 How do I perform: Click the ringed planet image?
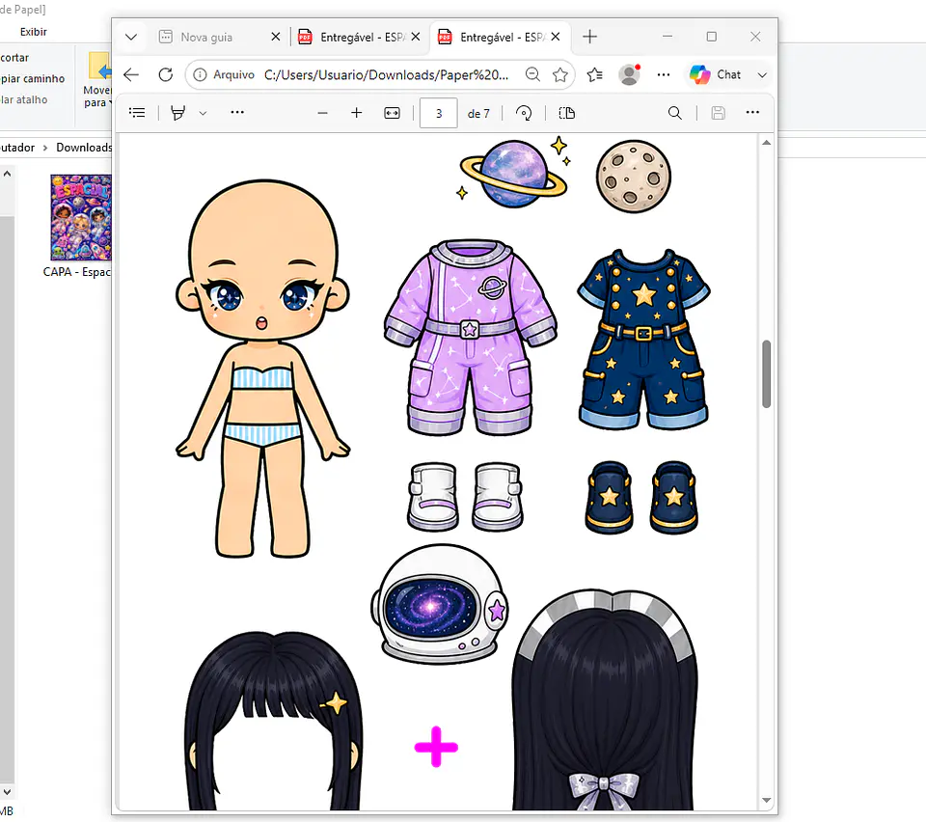[x=514, y=173]
